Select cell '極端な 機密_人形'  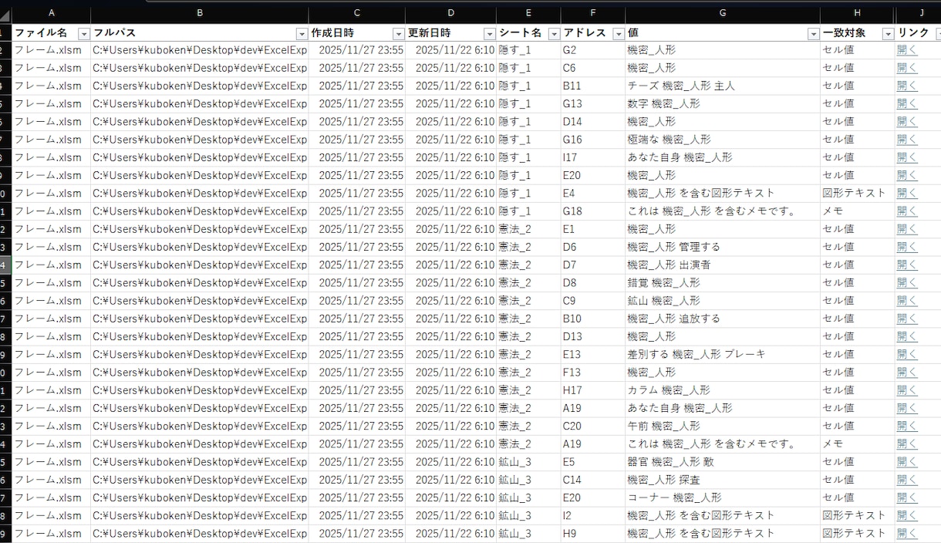click(722, 140)
